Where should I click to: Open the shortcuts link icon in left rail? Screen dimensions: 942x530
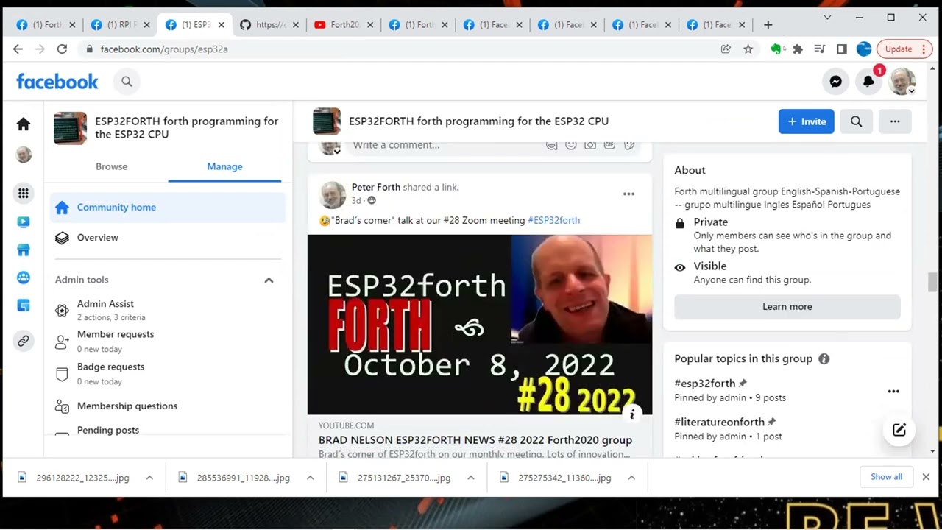[x=24, y=341]
